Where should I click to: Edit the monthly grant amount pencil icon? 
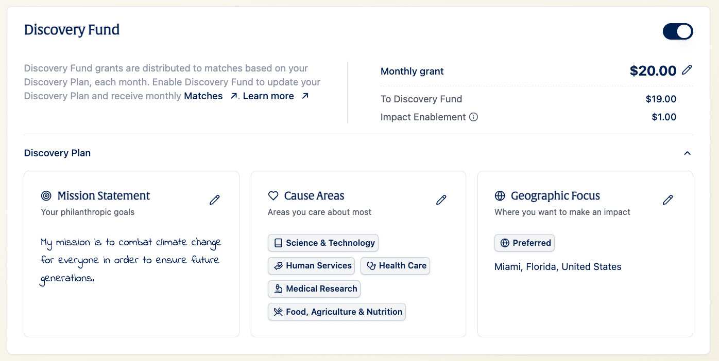coord(687,70)
